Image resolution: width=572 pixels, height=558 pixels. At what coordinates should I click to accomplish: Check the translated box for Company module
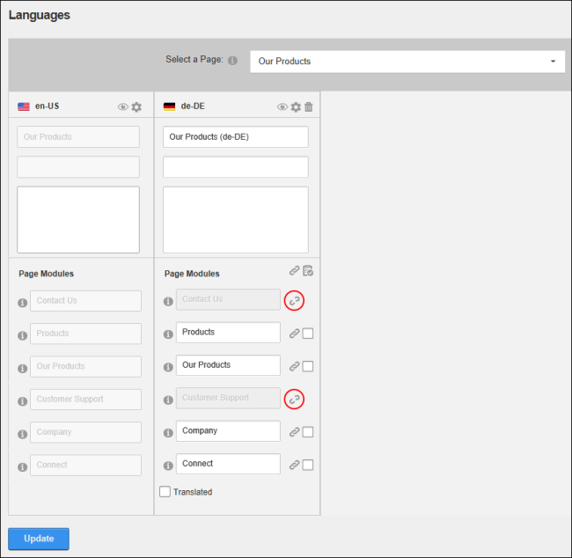[308, 432]
